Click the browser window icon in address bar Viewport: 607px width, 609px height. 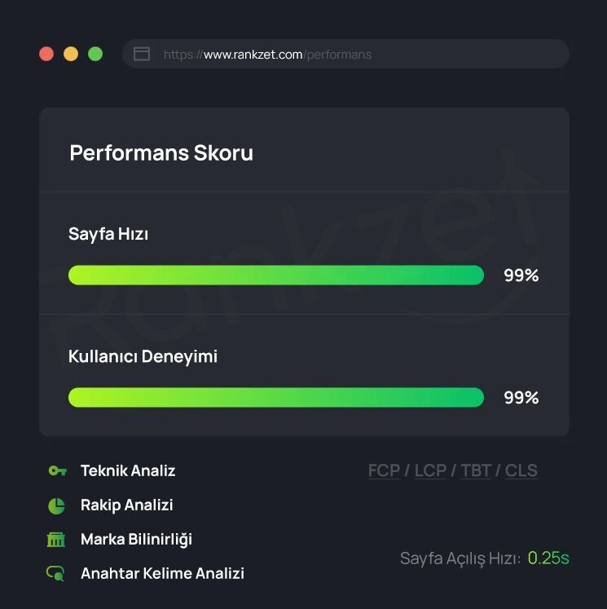[142, 54]
